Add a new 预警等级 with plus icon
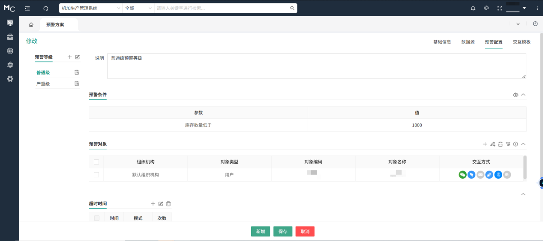 [70, 57]
